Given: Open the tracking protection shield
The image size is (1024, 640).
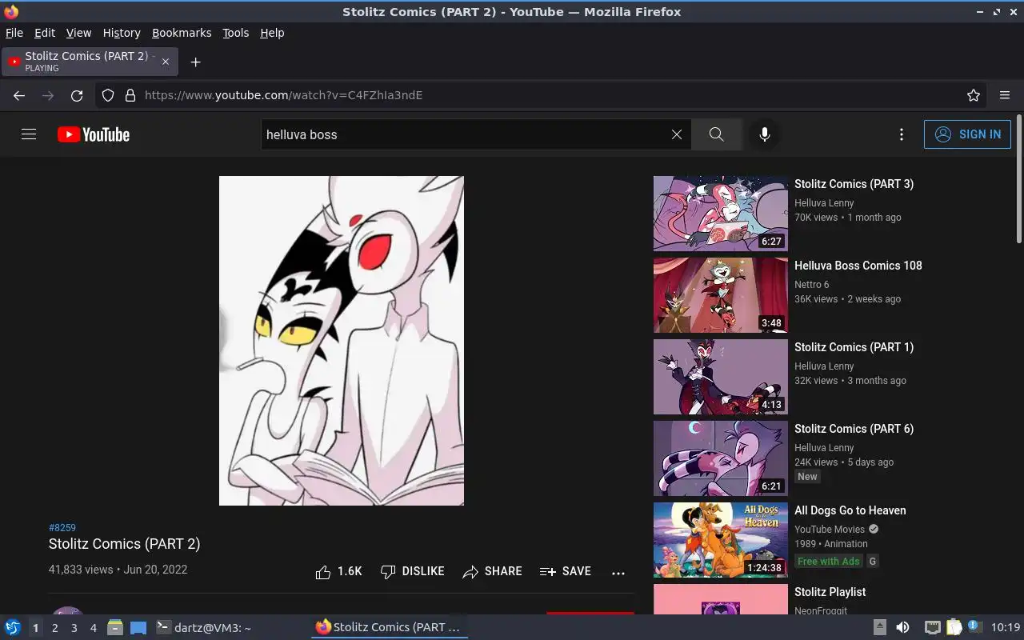Looking at the screenshot, I should coord(108,95).
